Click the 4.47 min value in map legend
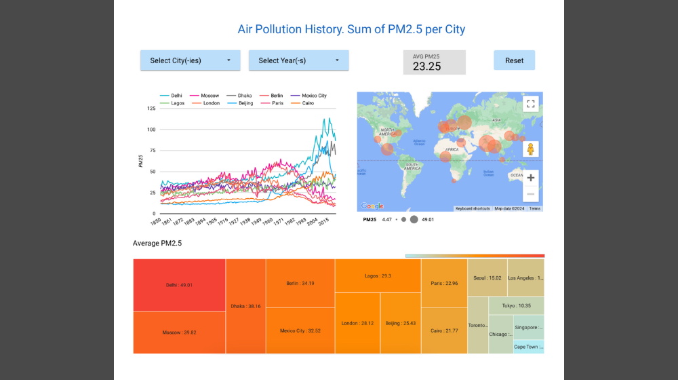678x380 pixels. tap(386, 219)
